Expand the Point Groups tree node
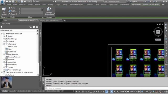 (4, 39)
